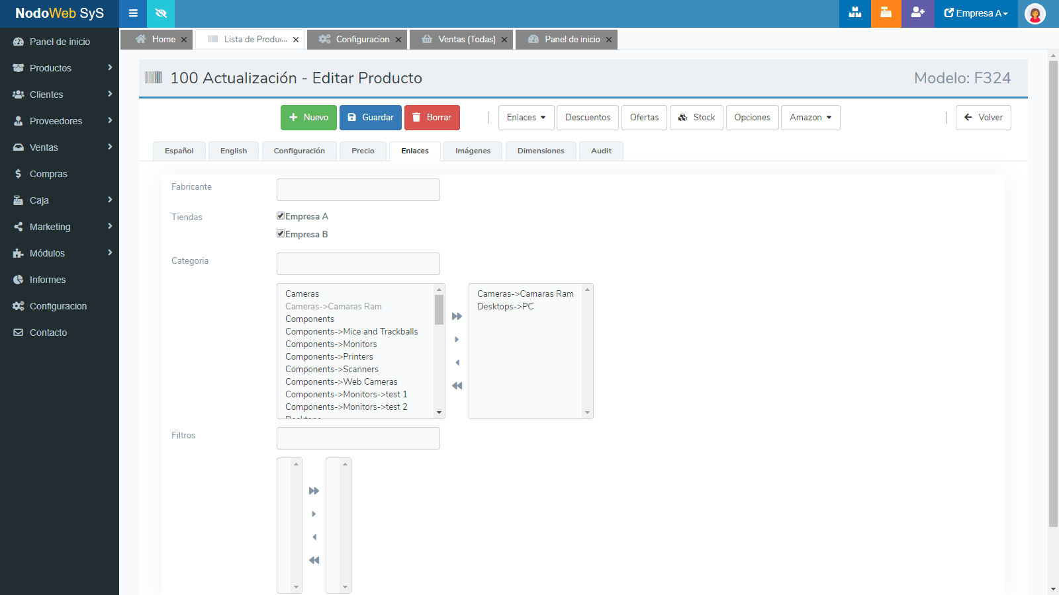Click the add-user icon in top bar

(917, 13)
